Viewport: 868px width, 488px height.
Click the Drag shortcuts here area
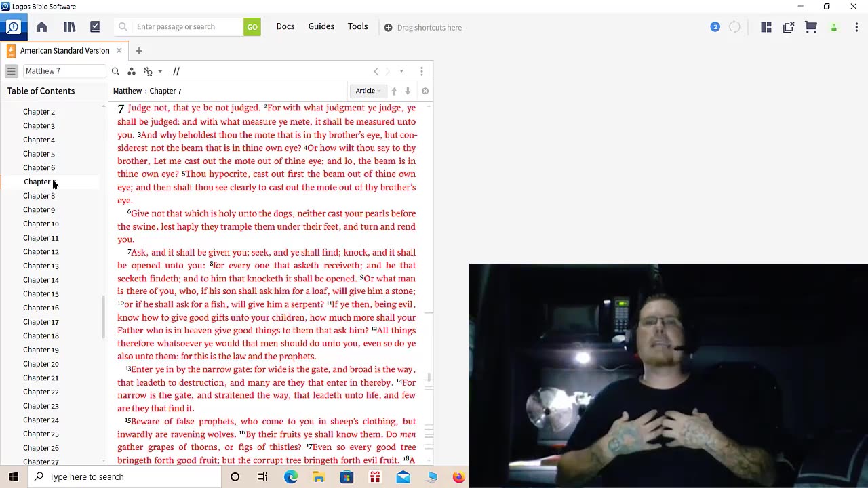(x=423, y=28)
